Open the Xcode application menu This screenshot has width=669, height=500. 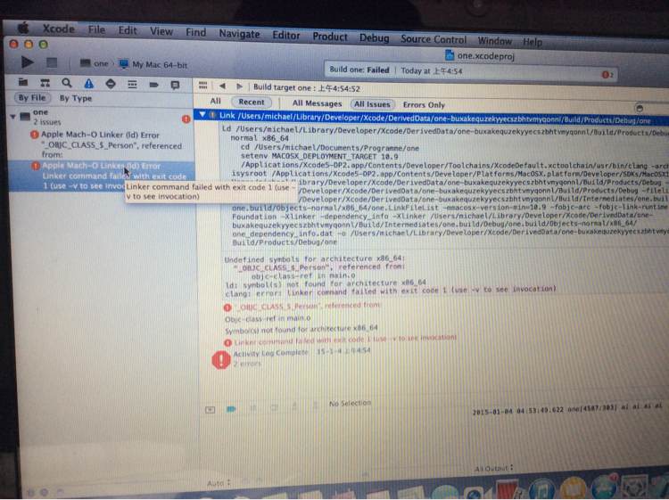pos(59,29)
